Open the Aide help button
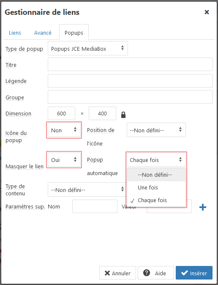218x285 pixels. tap(156, 273)
